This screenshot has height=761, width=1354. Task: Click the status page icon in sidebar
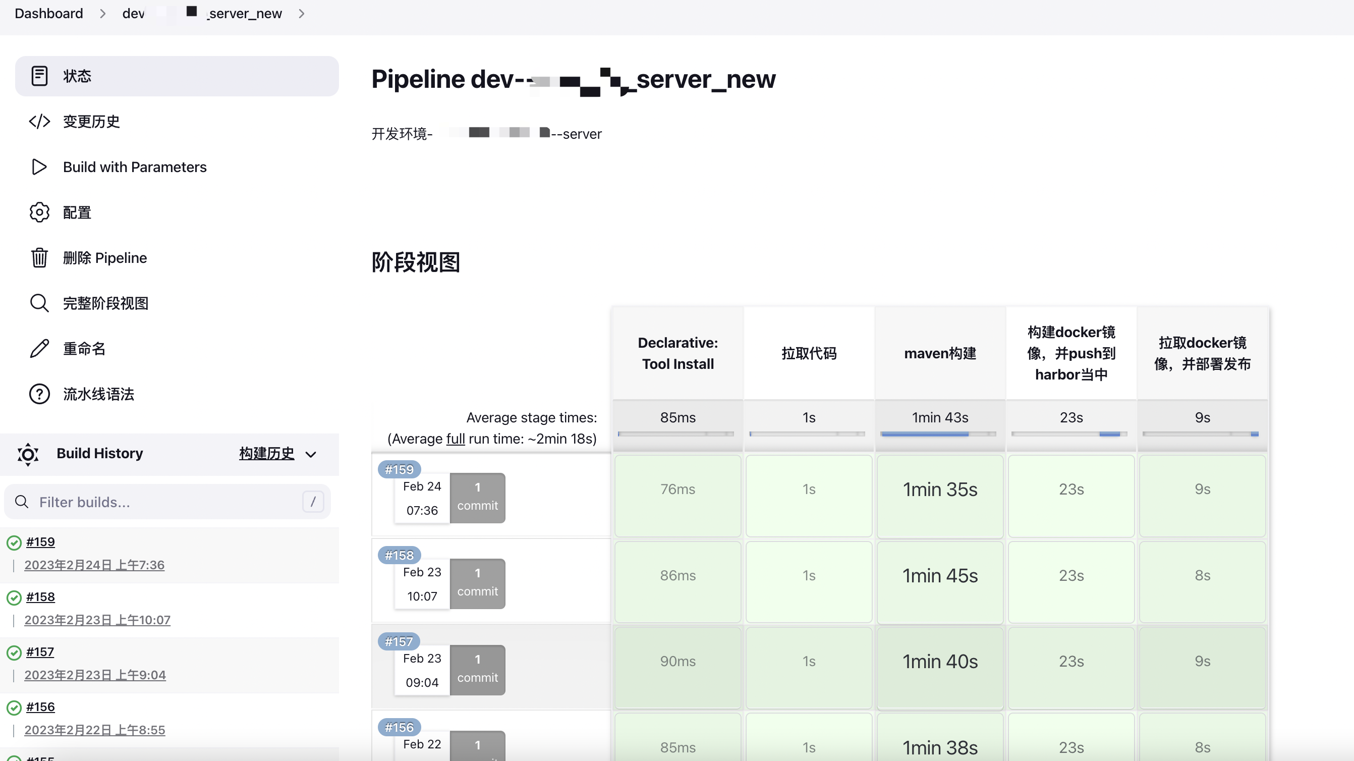[x=39, y=76]
